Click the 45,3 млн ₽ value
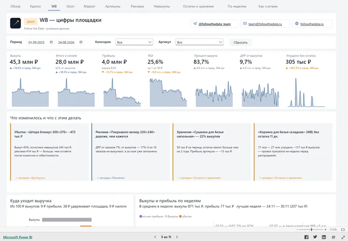Image resolution: width=348 pixels, height=241 pixels. click(x=24, y=62)
